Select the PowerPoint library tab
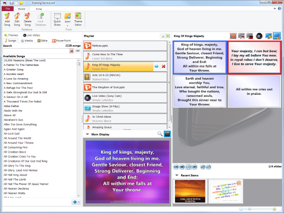The height and width of the screenshot is (213, 284). click(x=62, y=41)
